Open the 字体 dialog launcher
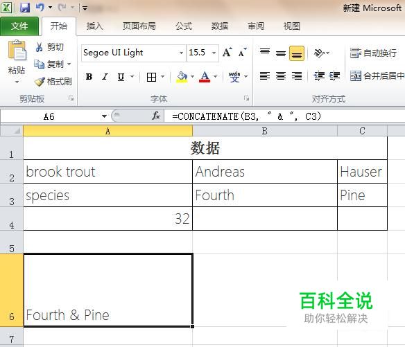The width and height of the screenshot is (405, 347). tap(246, 98)
